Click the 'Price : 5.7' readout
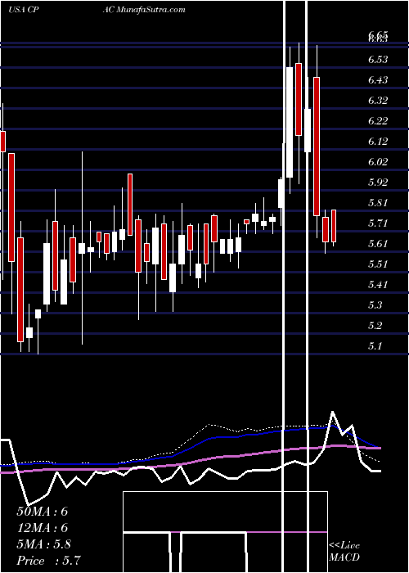The image size is (409, 573). [48, 561]
